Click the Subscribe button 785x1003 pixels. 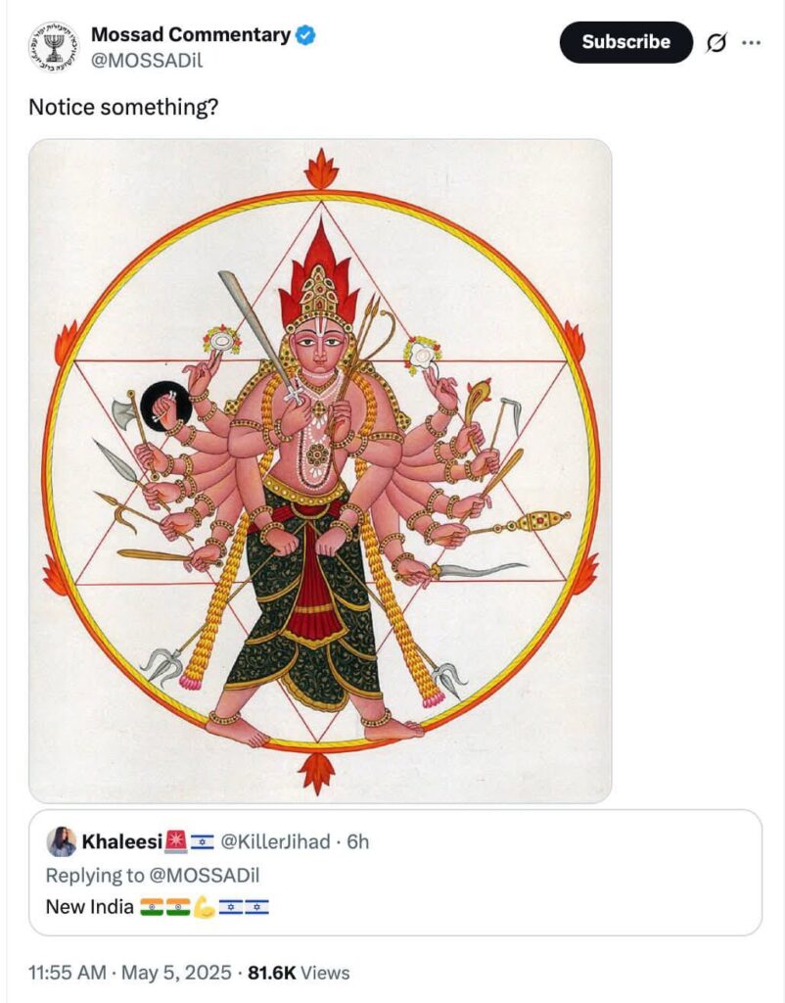click(x=625, y=42)
